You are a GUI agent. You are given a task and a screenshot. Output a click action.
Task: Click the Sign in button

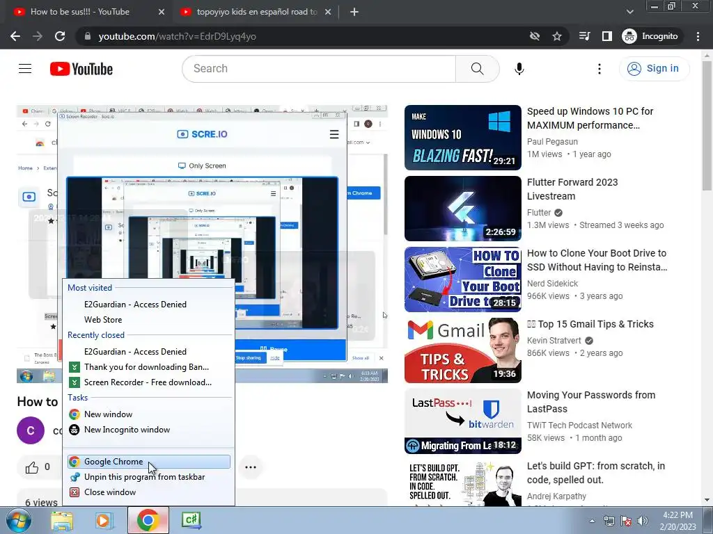coord(654,69)
